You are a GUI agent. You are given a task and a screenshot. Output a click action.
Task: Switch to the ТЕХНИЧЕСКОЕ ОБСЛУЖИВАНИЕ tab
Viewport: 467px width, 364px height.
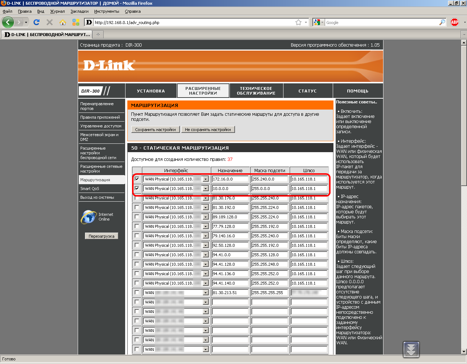[x=256, y=91]
